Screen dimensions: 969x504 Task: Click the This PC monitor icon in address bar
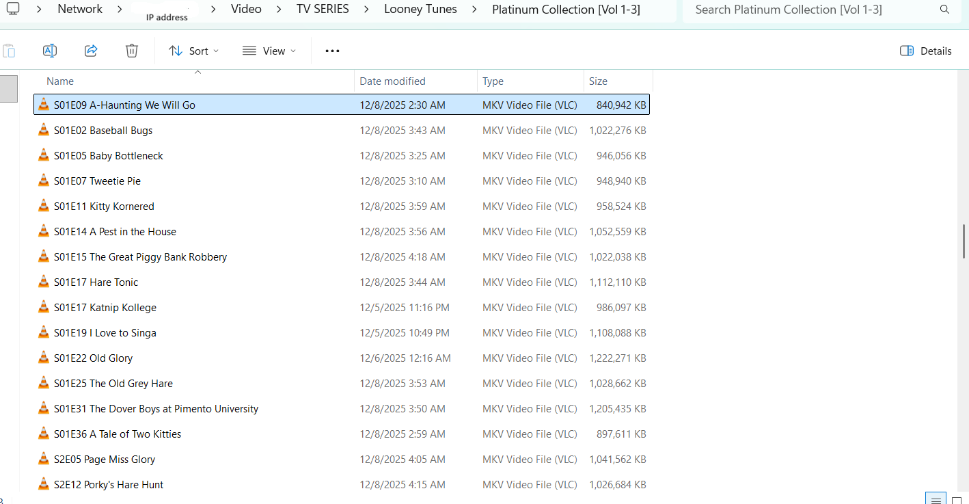(13, 9)
